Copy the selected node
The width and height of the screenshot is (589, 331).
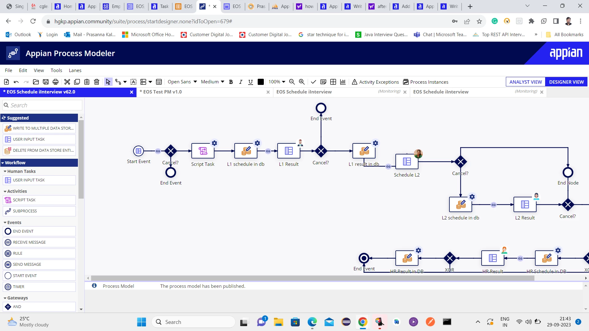pyautogui.click(x=77, y=82)
